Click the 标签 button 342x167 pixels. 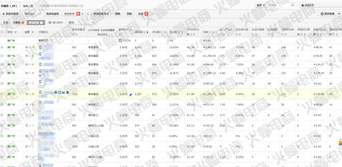pyautogui.click(x=143, y=14)
